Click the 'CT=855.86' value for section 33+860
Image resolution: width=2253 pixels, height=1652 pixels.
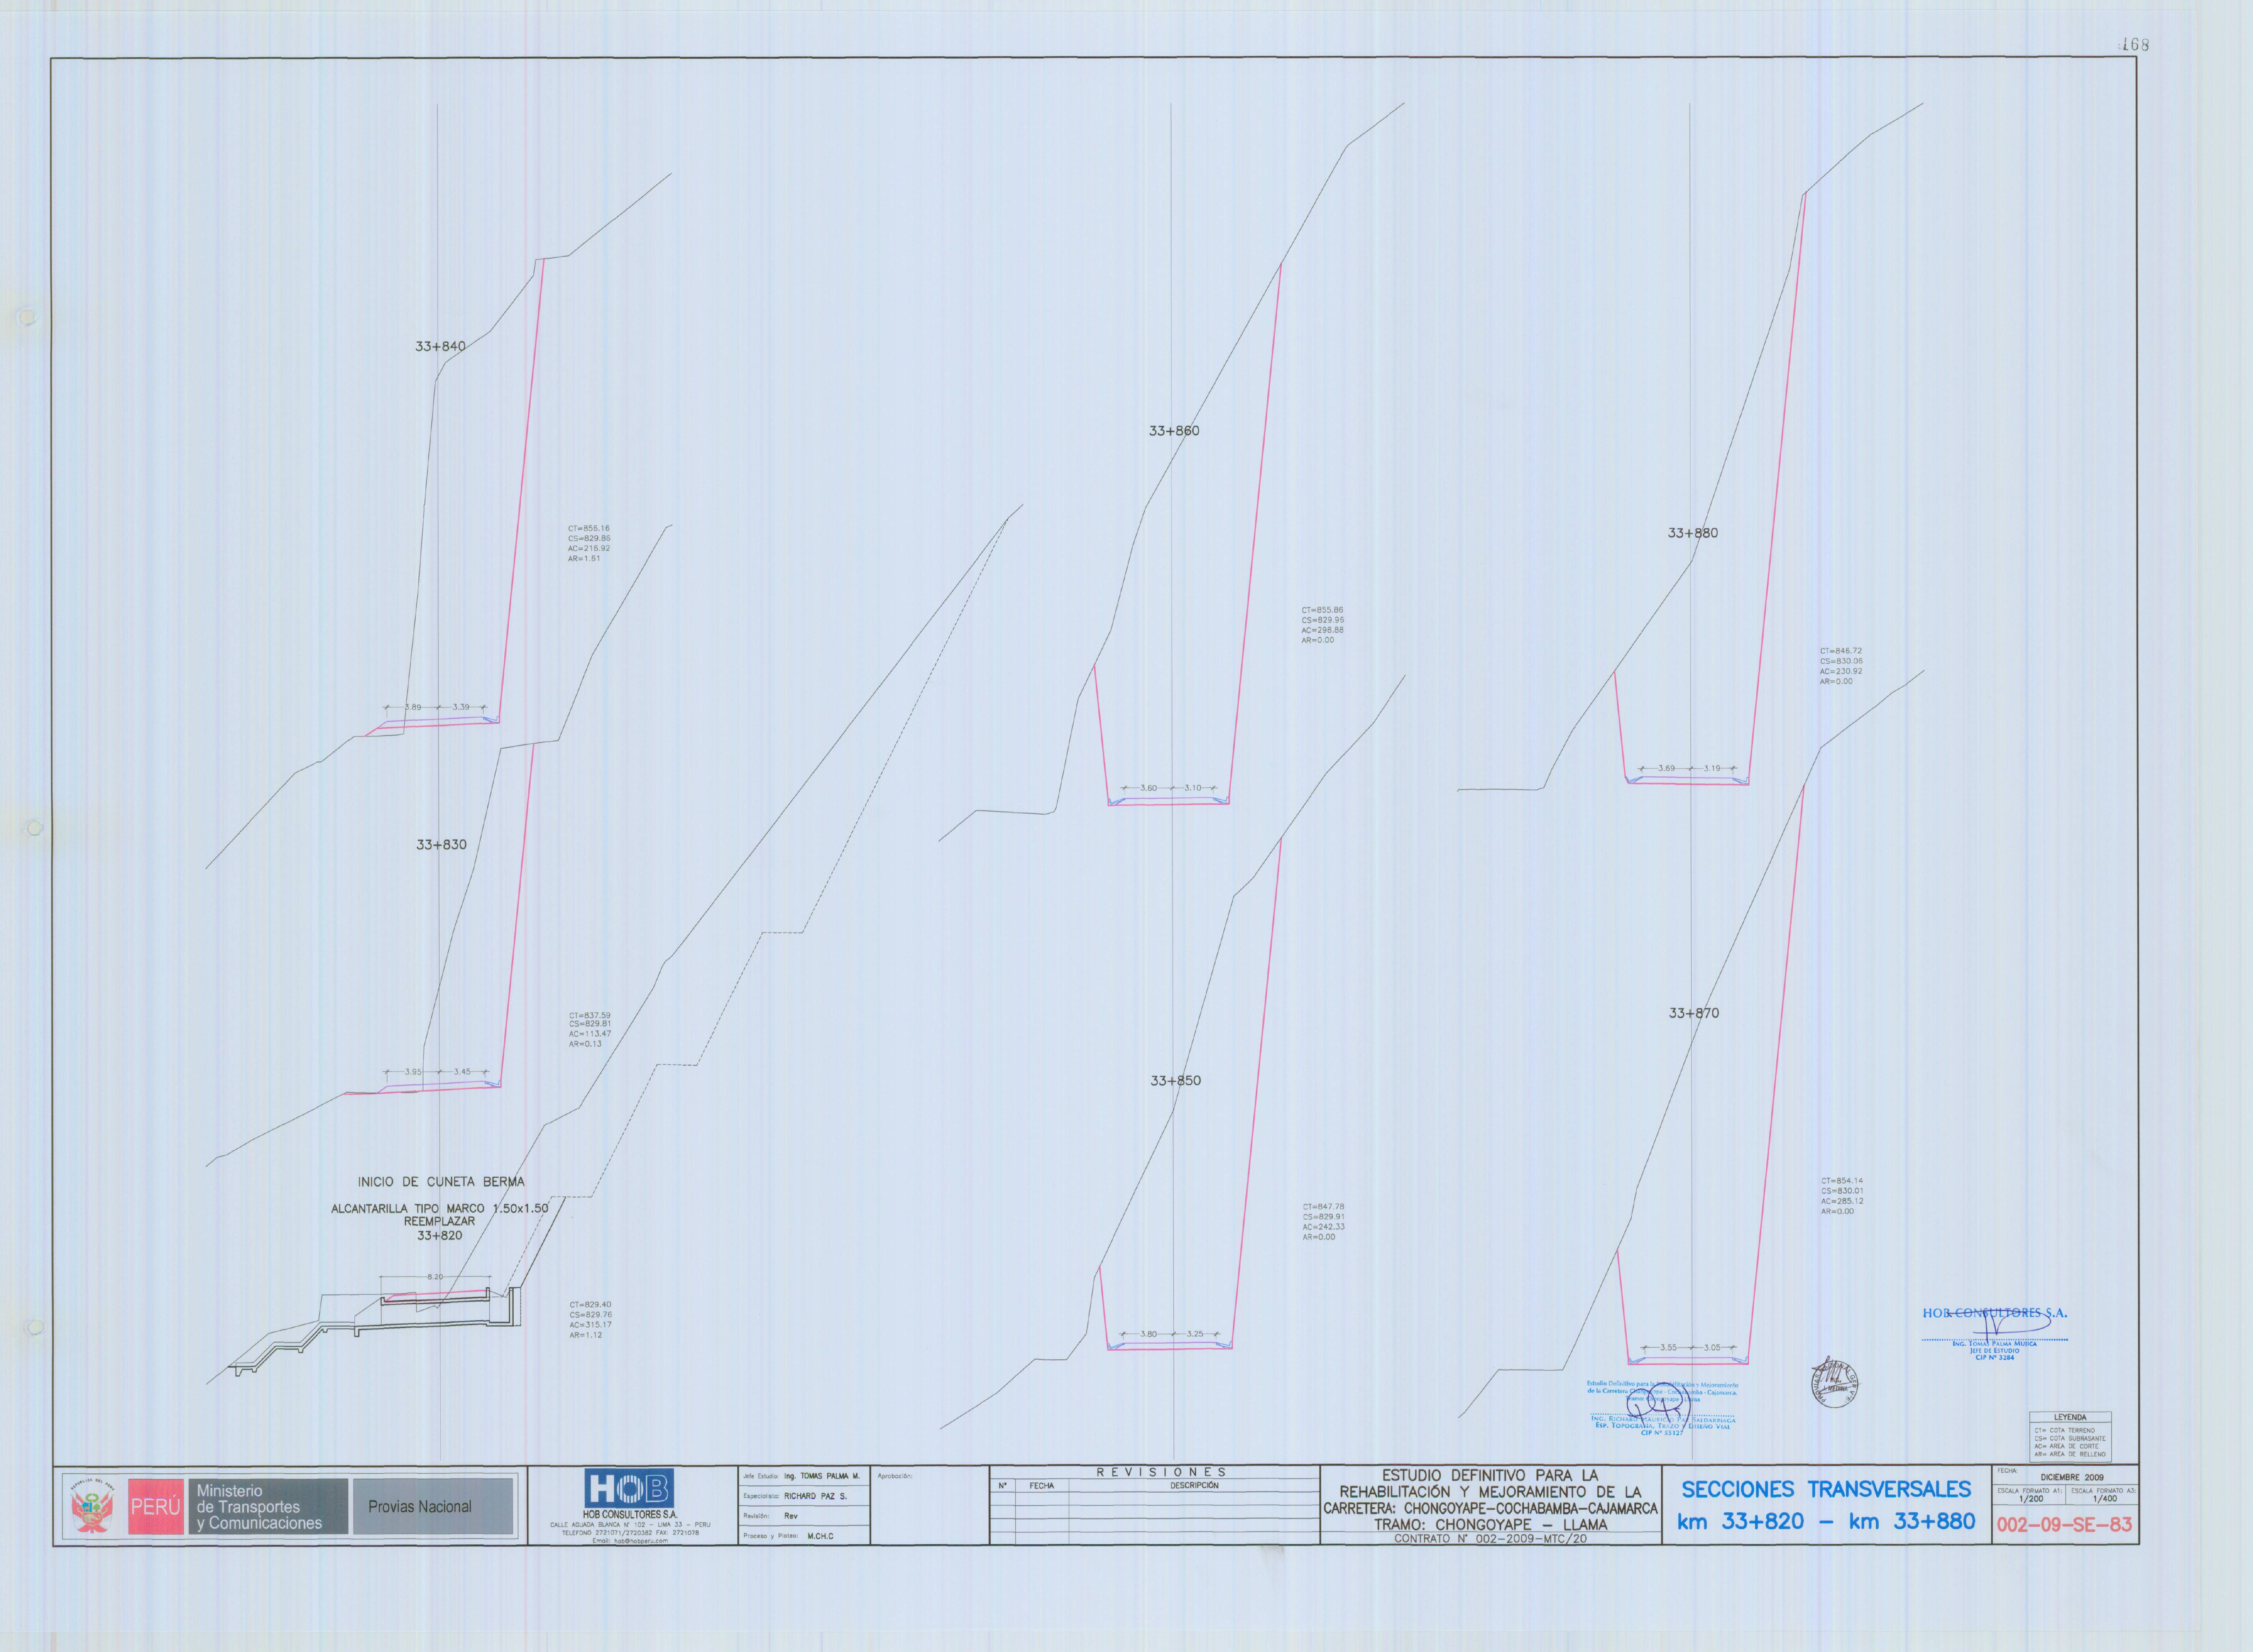click(x=1322, y=610)
